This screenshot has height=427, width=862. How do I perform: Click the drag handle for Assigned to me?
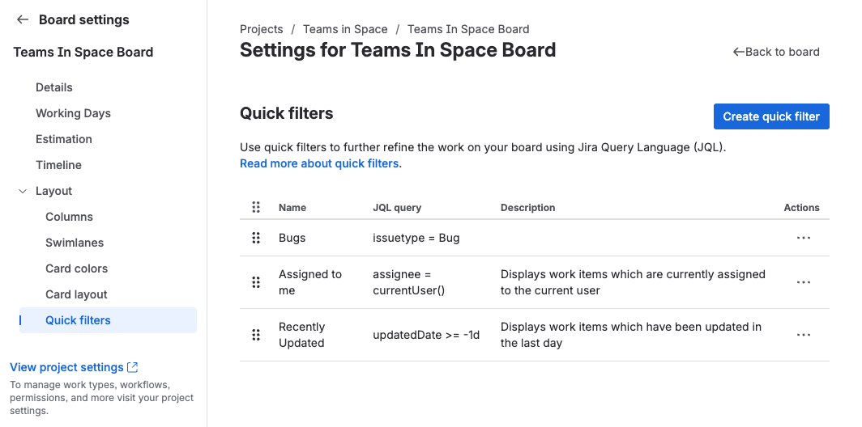(256, 282)
